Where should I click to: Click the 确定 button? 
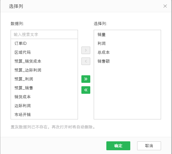(118, 146)
